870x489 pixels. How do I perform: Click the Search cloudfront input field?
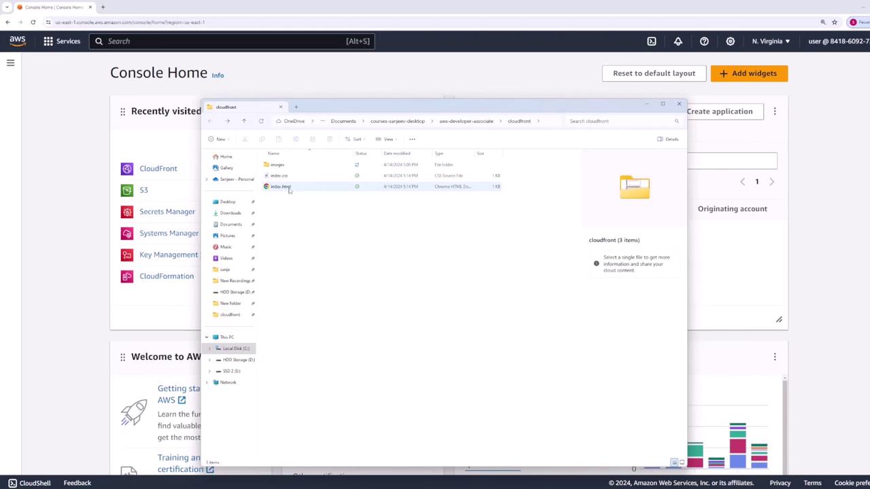click(x=619, y=121)
